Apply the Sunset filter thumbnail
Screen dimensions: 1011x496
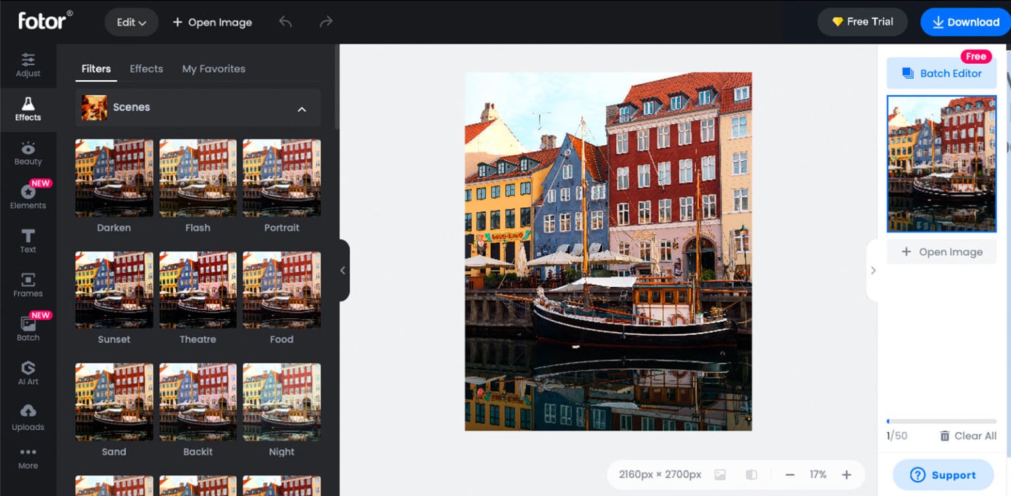pyautogui.click(x=113, y=289)
